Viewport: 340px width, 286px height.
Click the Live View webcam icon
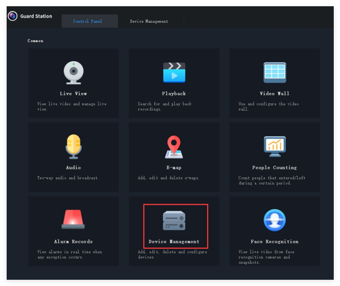74,73
